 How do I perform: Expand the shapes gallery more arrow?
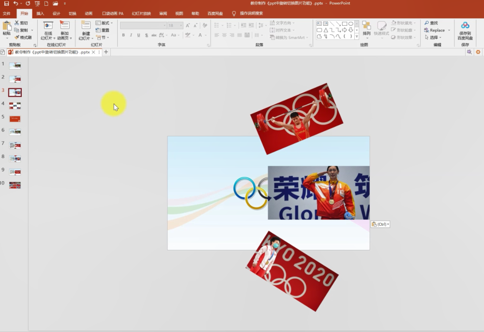tap(357, 36)
